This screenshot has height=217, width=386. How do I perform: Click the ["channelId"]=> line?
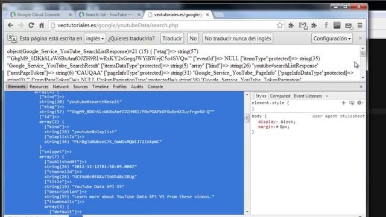coord(63,172)
